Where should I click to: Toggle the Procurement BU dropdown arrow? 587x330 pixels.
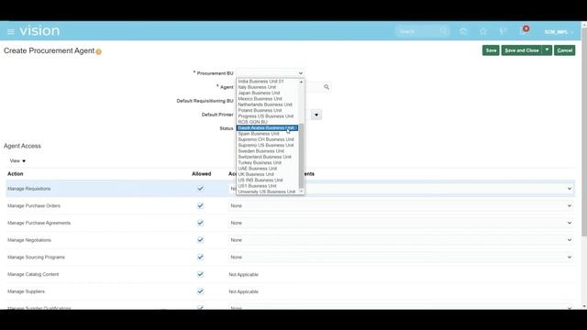(x=301, y=73)
